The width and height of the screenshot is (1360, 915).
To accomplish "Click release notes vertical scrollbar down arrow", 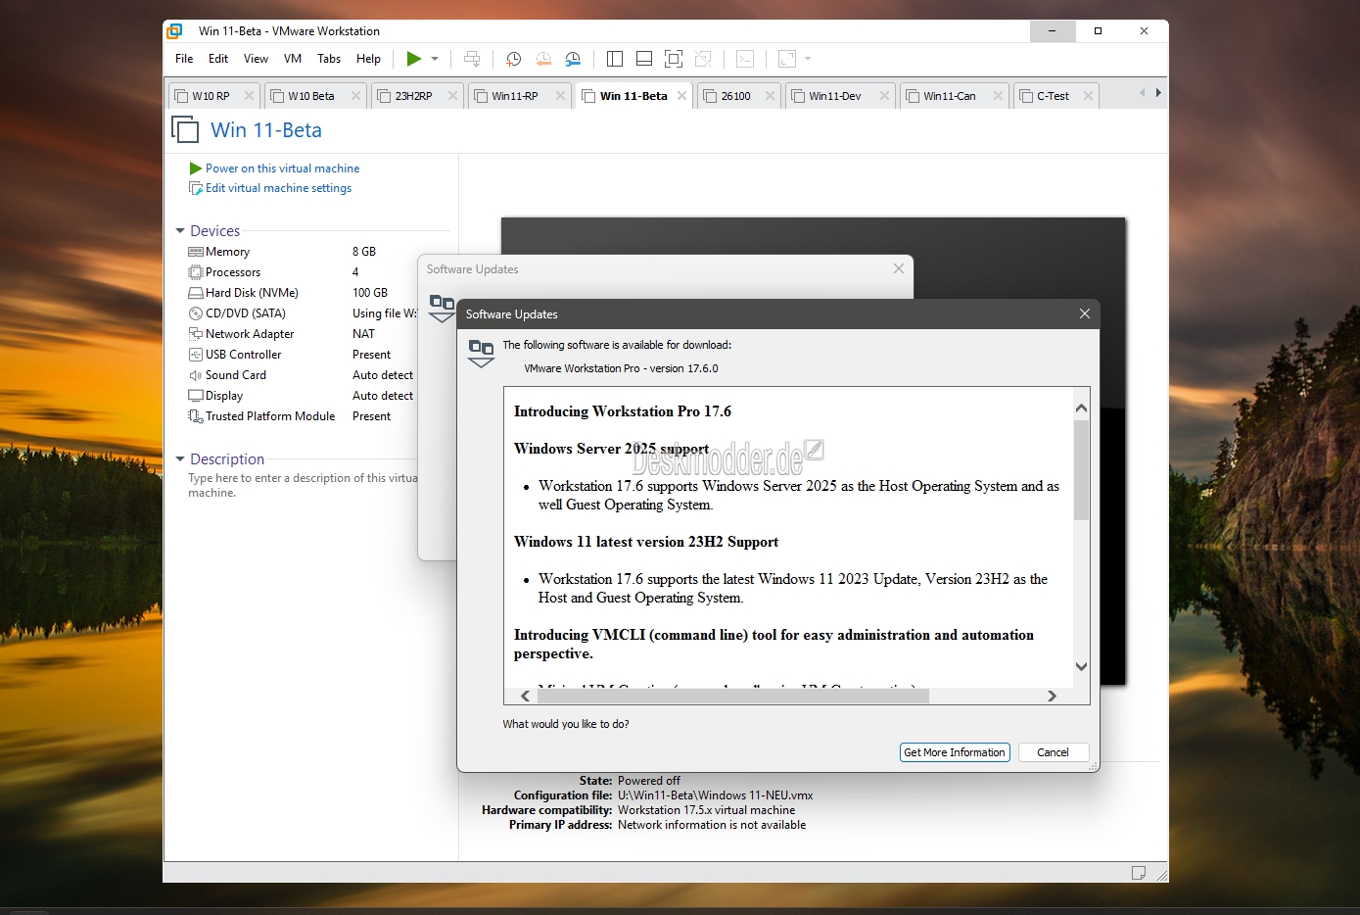I will [1081, 666].
